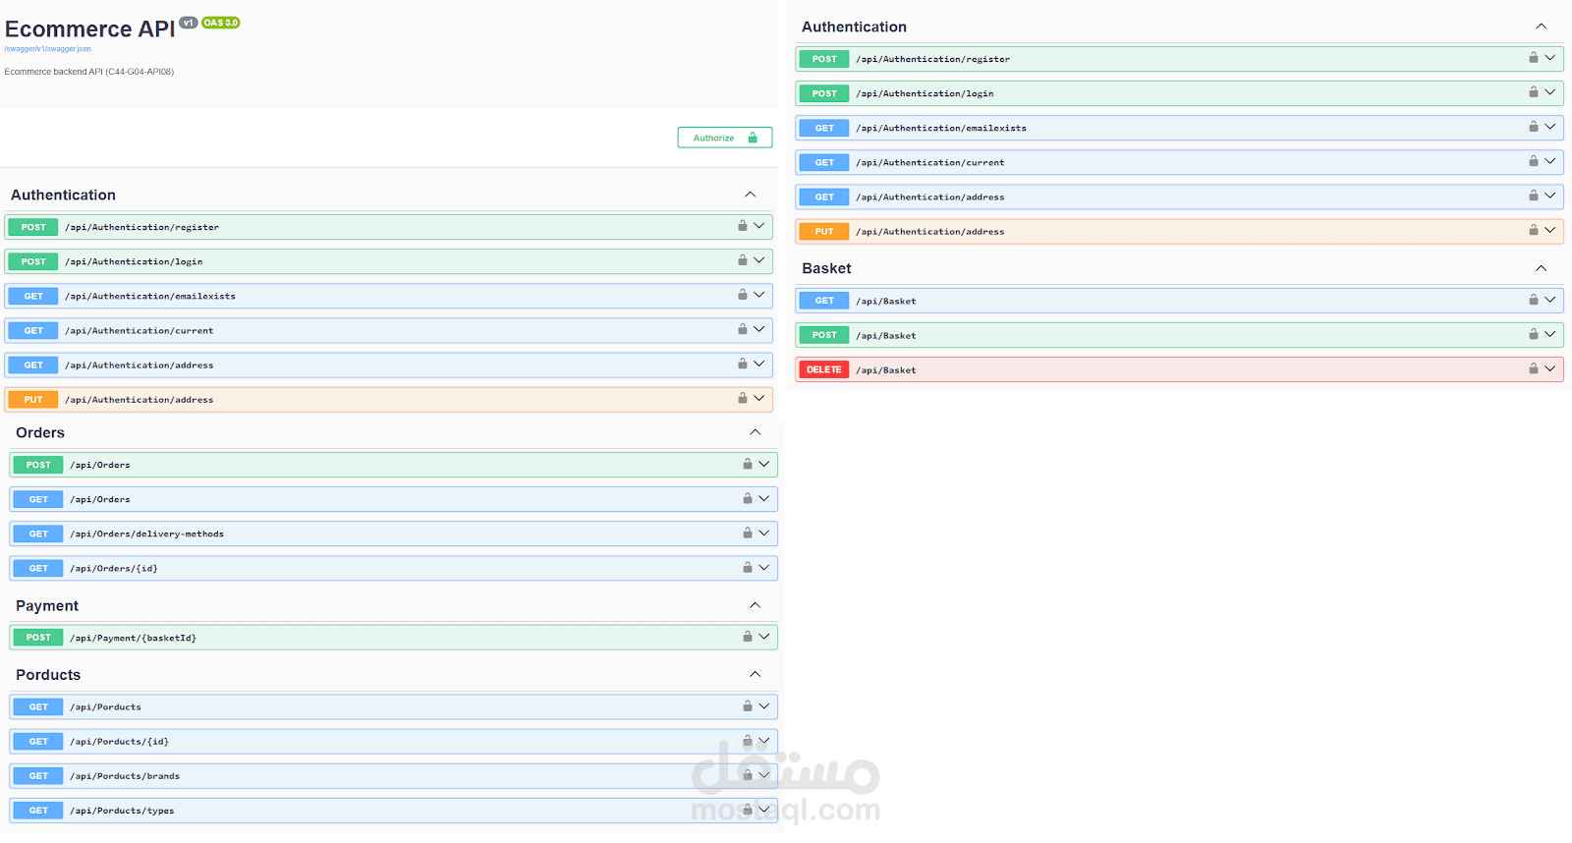Click the lock icon on POST /api/Orders row
The height and width of the screenshot is (843, 1572).
[x=748, y=464]
